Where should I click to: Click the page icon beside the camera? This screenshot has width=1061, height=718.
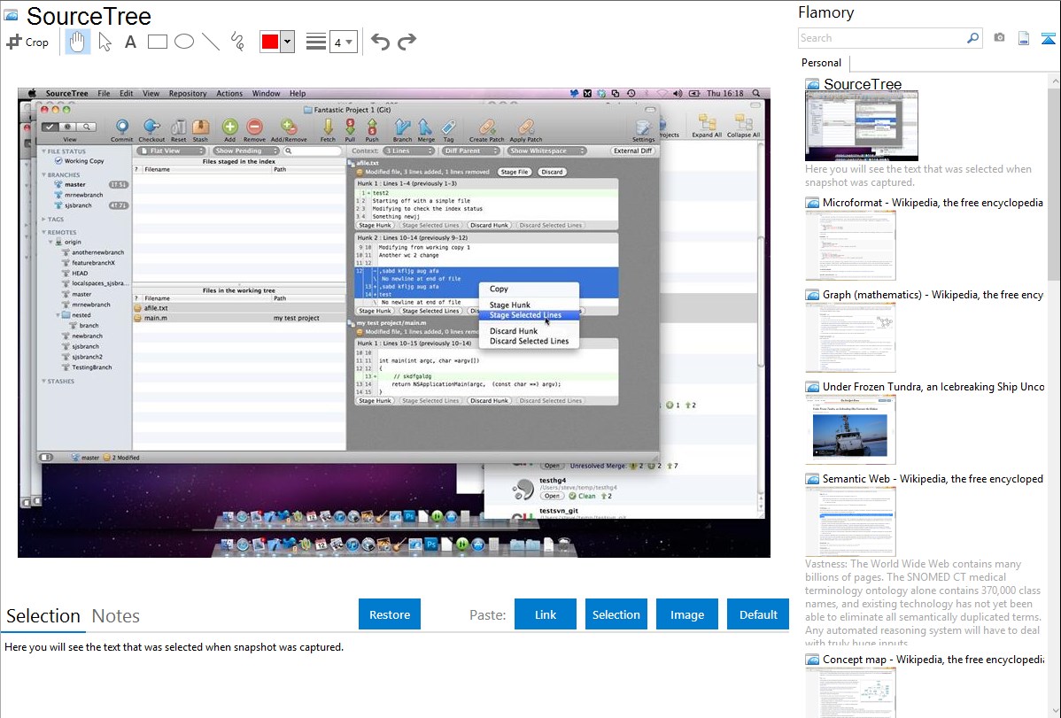pos(1024,38)
